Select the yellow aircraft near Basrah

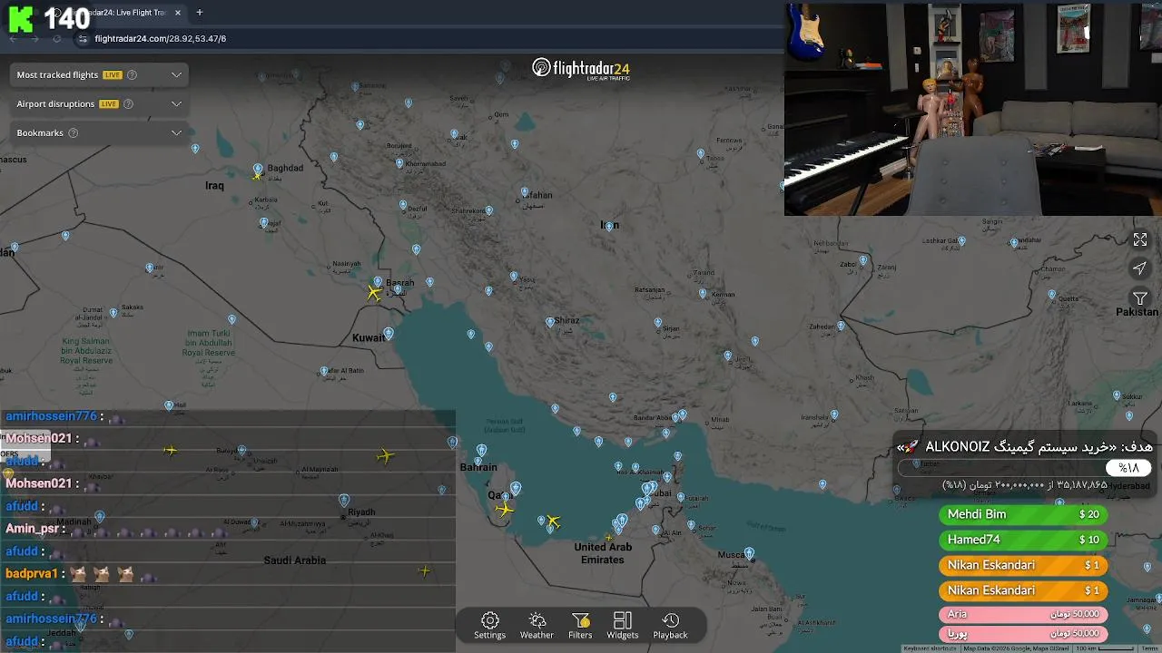(x=374, y=293)
